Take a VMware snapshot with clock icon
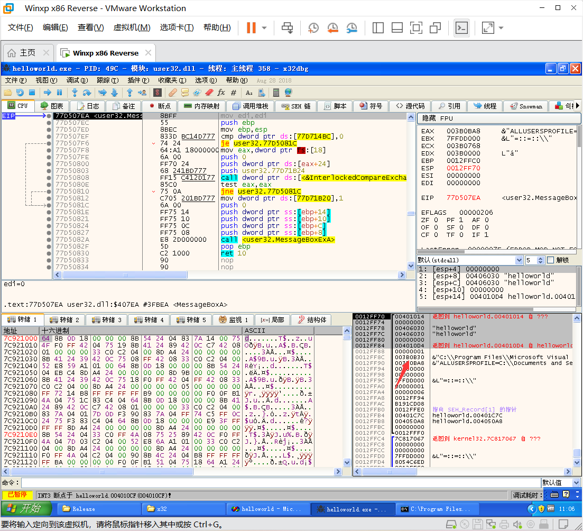The height and width of the screenshot is (531, 583). [x=313, y=28]
